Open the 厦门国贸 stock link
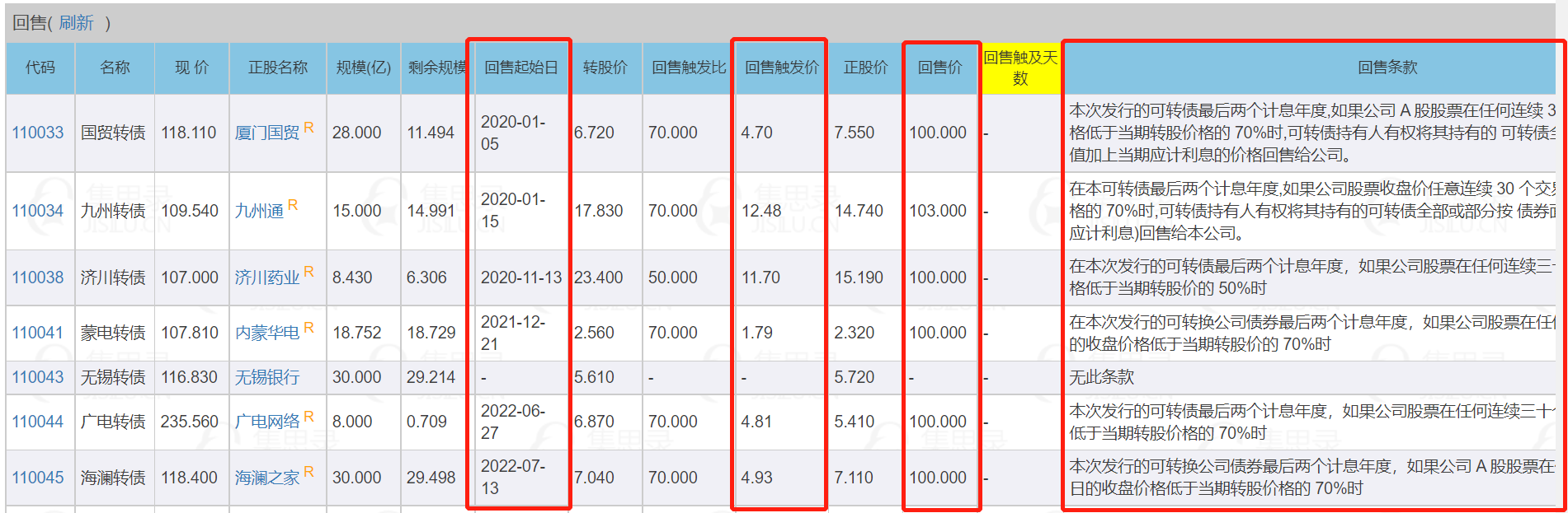 click(267, 133)
